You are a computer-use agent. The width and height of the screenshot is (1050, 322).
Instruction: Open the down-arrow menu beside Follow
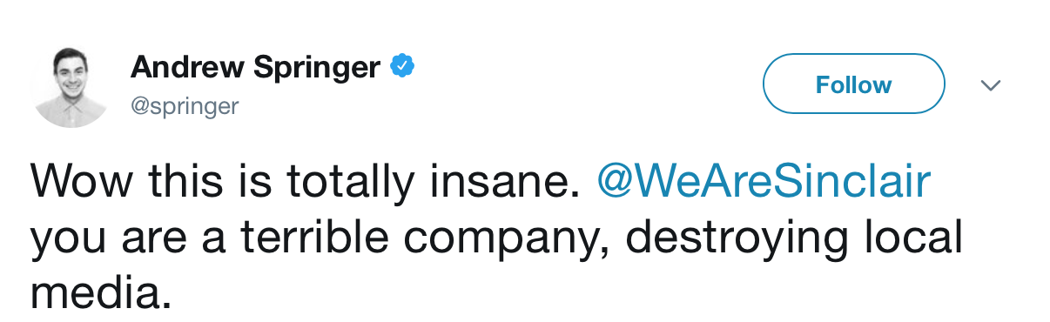pyautogui.click(x=991, y=85)
